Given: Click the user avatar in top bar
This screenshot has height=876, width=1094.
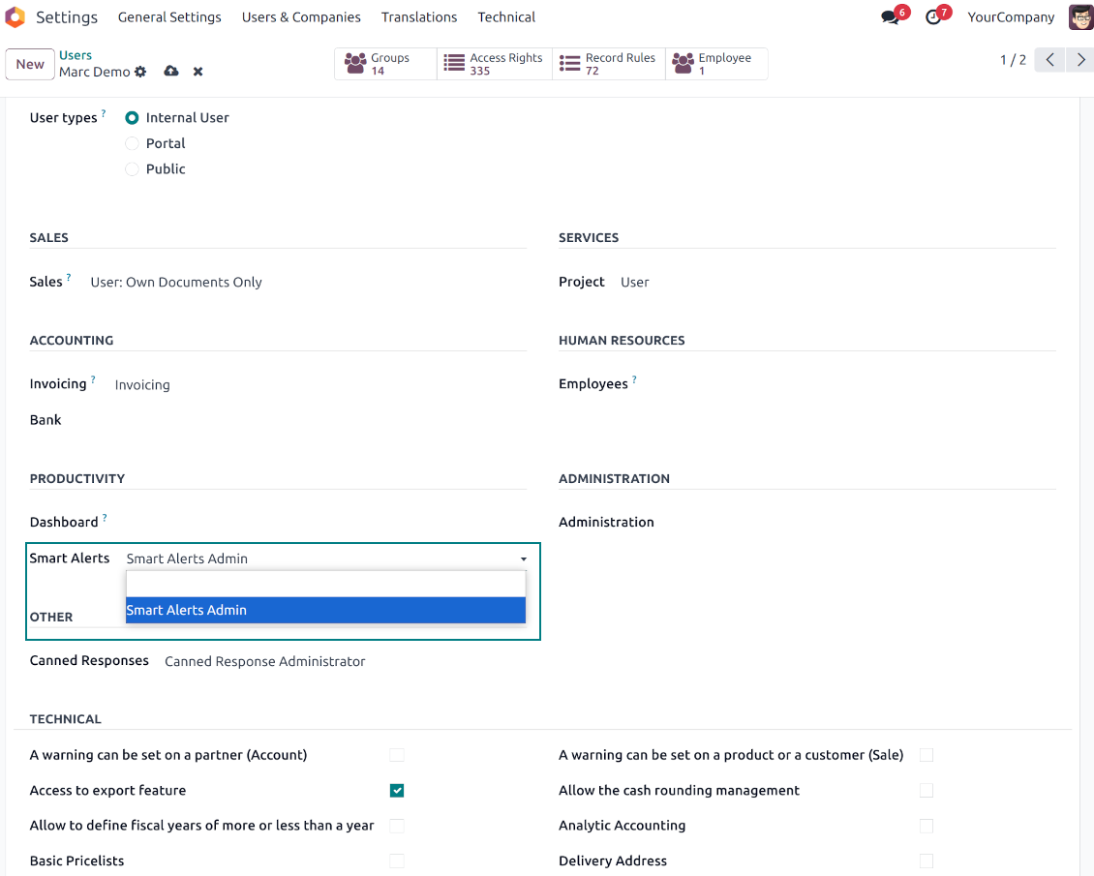Looking at the screenshot, I should 1080,17.
